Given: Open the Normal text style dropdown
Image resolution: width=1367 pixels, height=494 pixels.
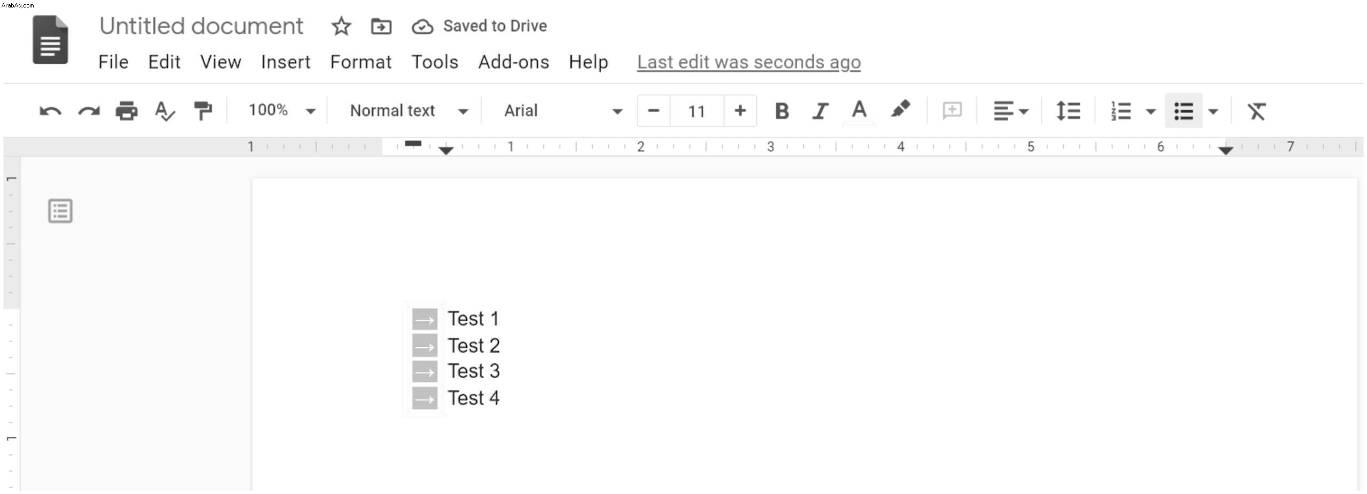Looking at the screenshot, I should (x=408, y=110).
